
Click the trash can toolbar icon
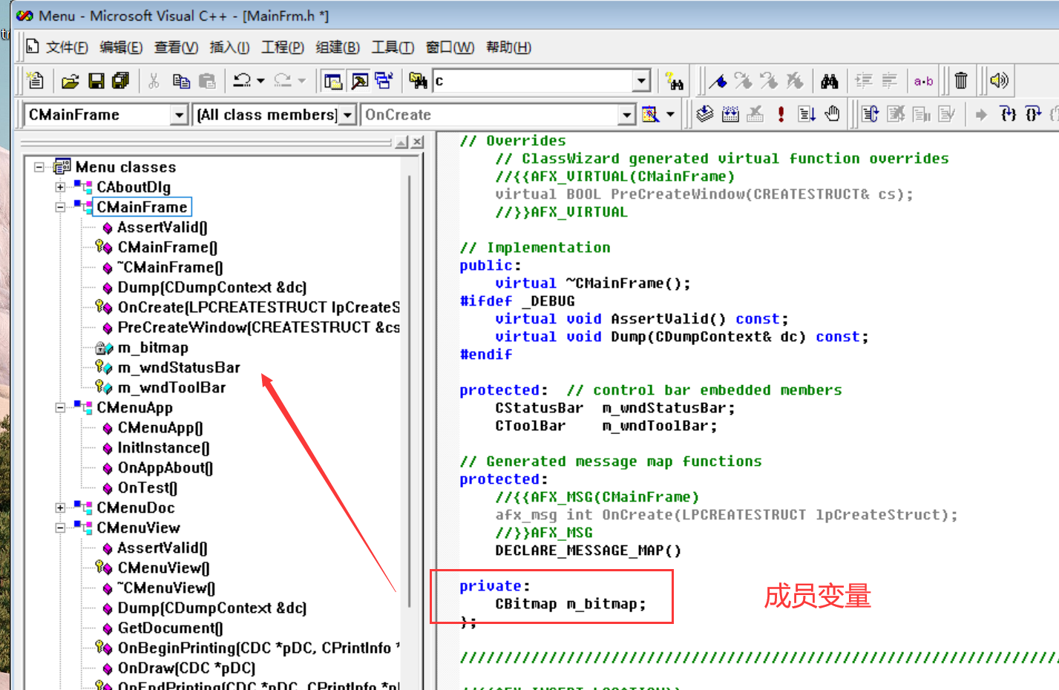961,80
